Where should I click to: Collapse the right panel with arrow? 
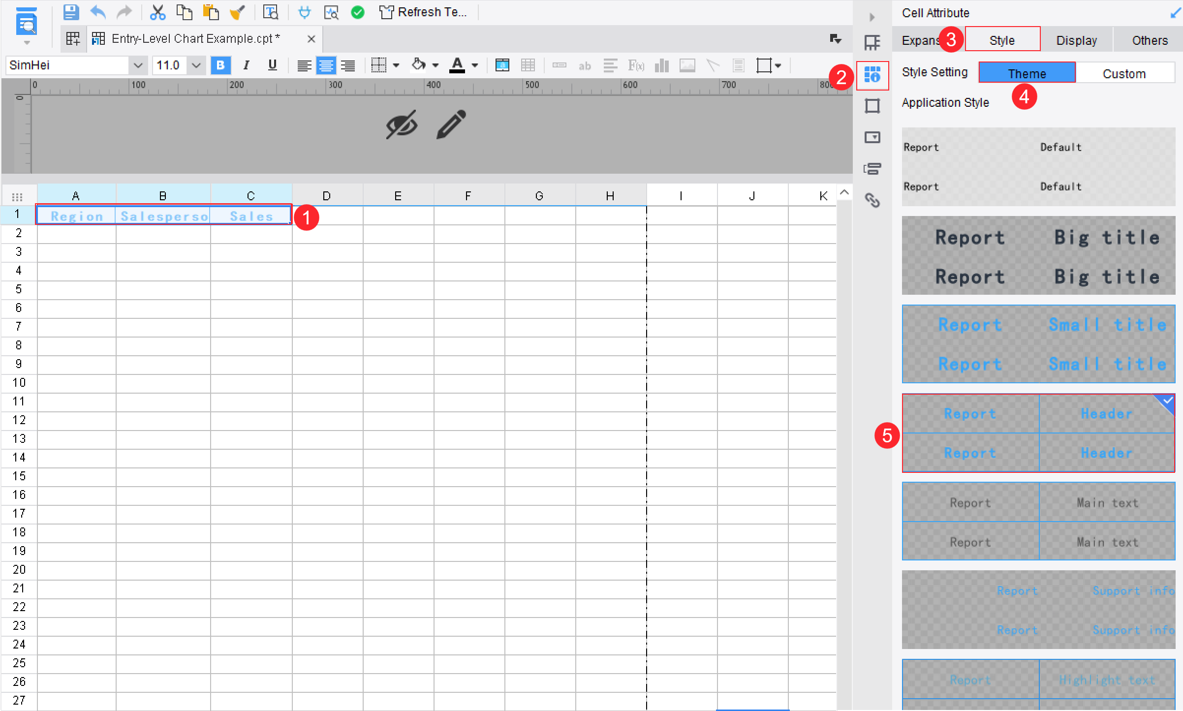(x=872, y=17)
